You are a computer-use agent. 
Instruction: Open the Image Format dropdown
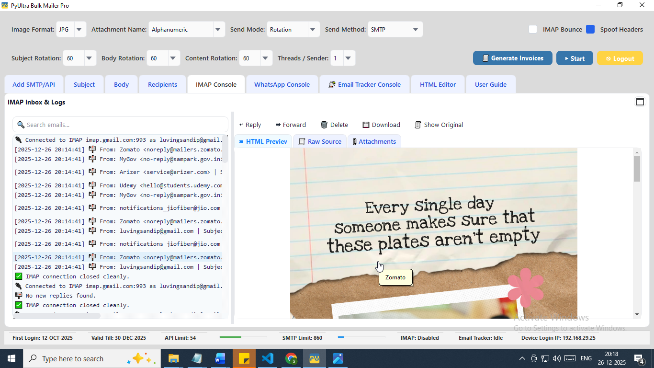(79, 29)
